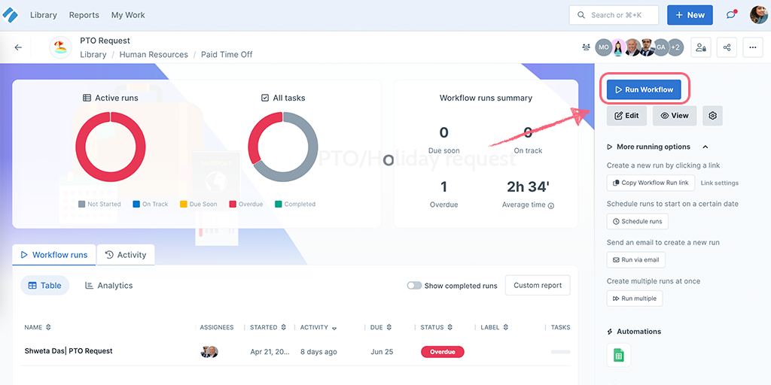This screenshot has height=385, width=771.
Task: Click the GA member avatar
Action: click(x=660, y=47)
